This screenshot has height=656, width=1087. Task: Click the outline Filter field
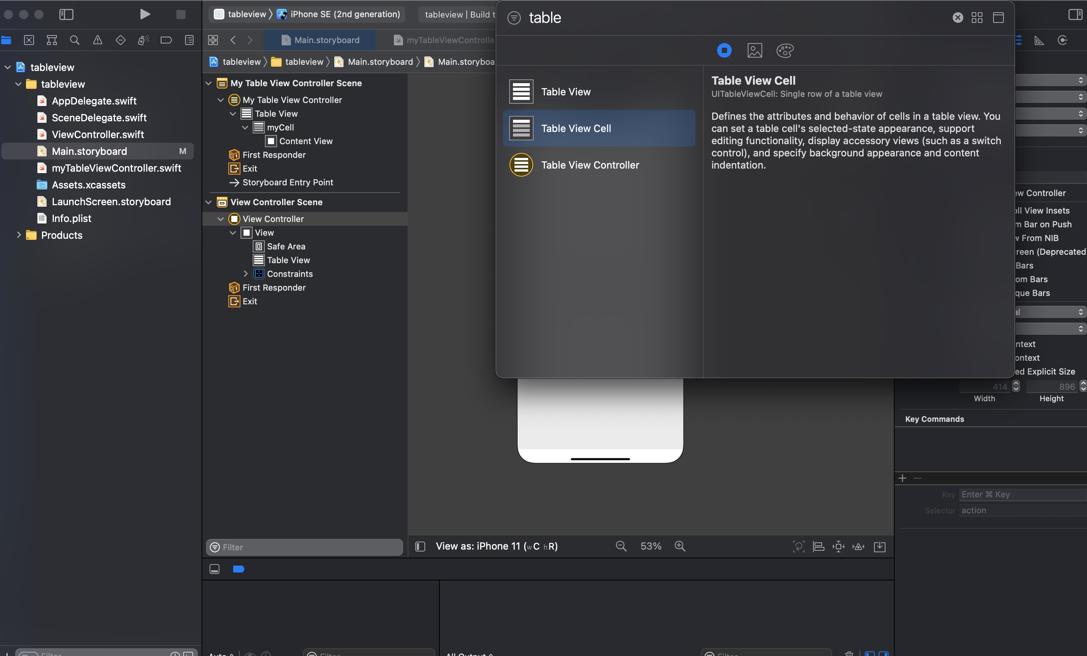305,547
